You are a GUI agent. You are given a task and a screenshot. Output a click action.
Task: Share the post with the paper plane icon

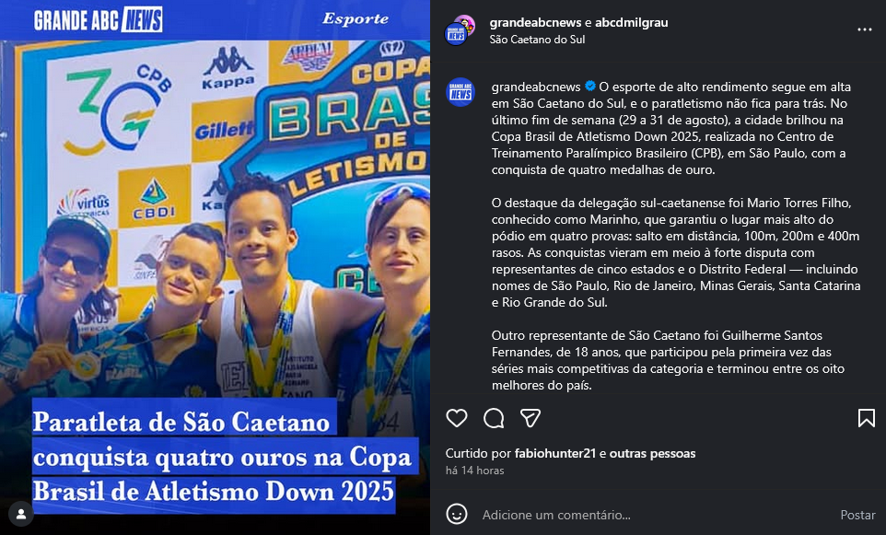pos(530,418)
